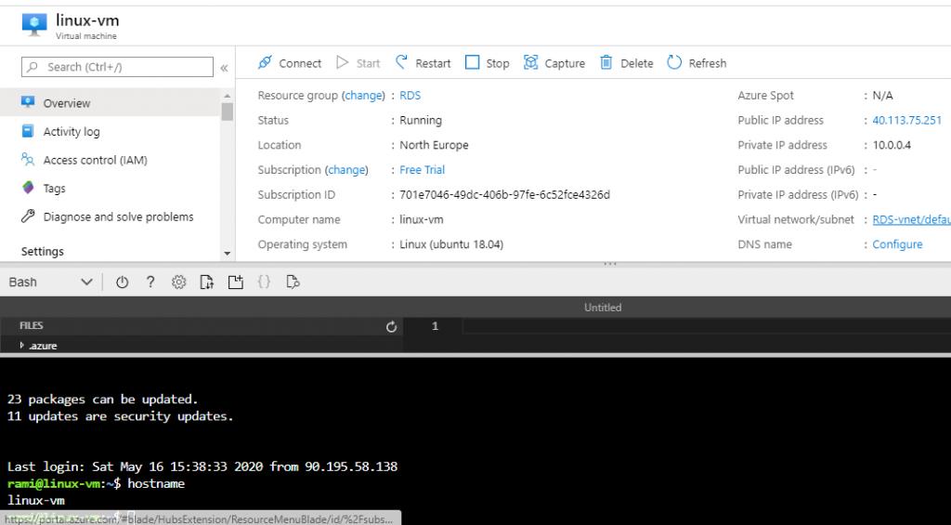
Task: Click the North Europe location text
Action: tap(434, 145)
